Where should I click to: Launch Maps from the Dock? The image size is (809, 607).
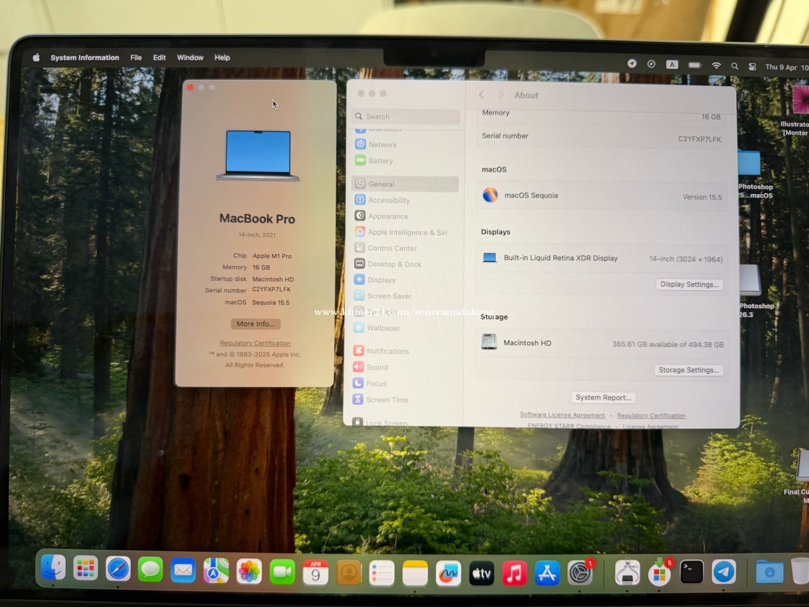(216, 571)
